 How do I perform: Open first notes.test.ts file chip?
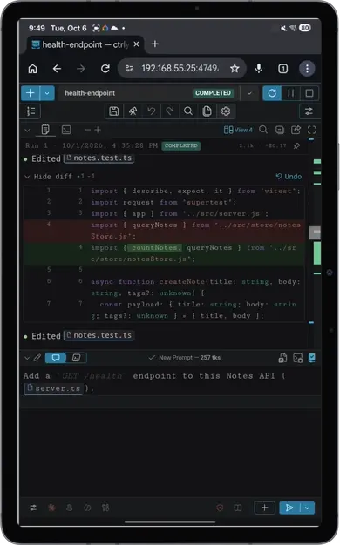99,158
